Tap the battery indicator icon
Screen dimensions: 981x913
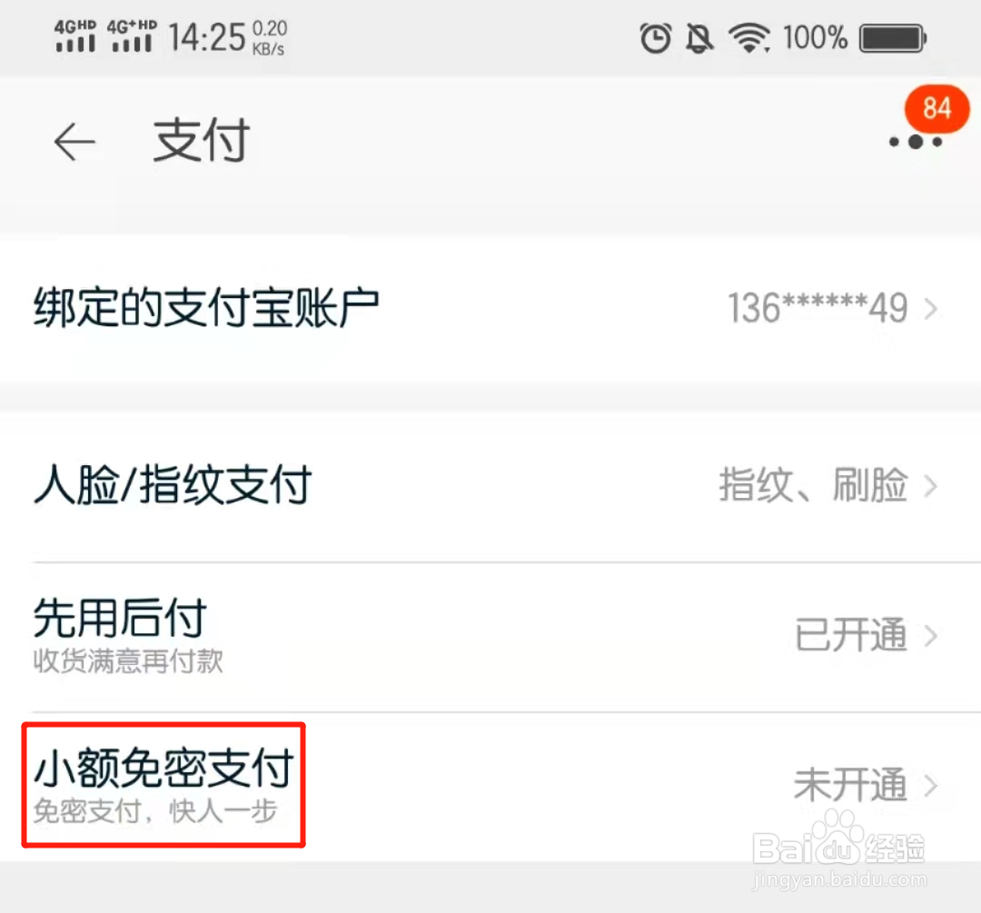(x=893, y=38)
